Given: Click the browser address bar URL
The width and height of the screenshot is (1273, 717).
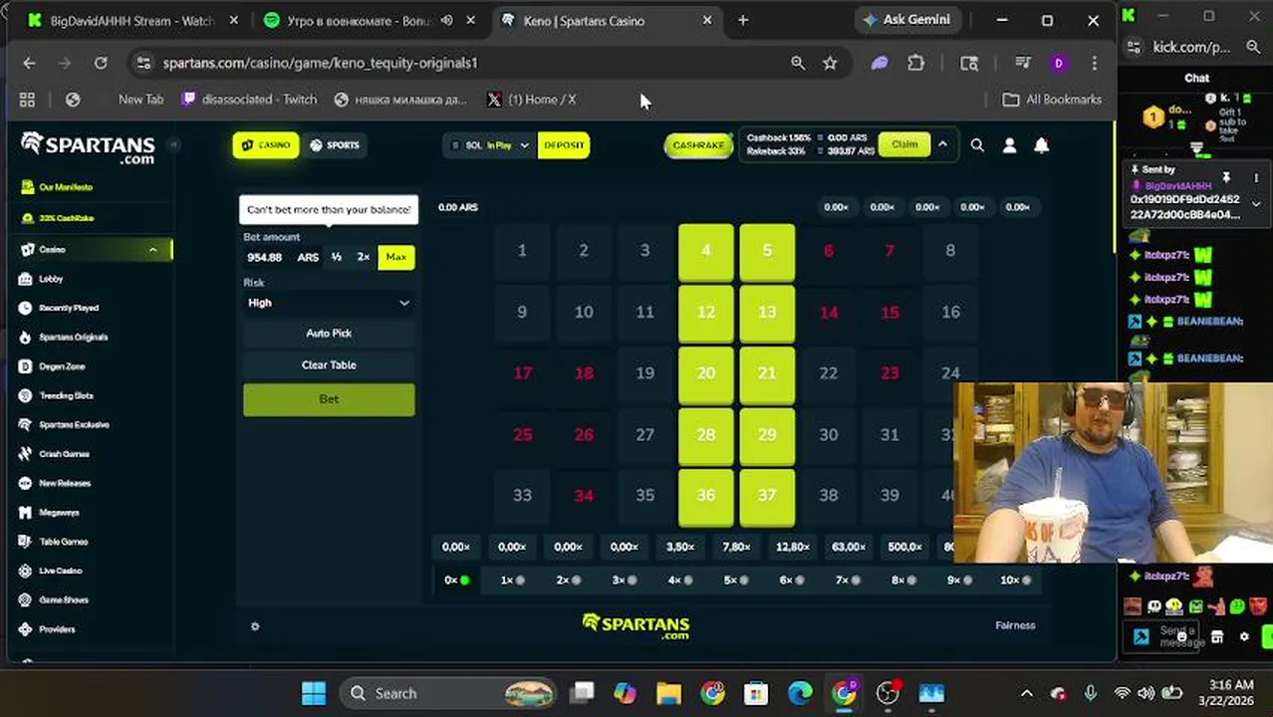Looking at the screenshot, I should pyautogui.click(x=321, y=63).
